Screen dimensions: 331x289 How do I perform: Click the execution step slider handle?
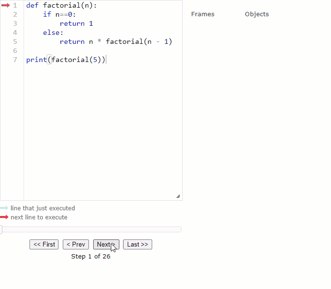[1, 229]
